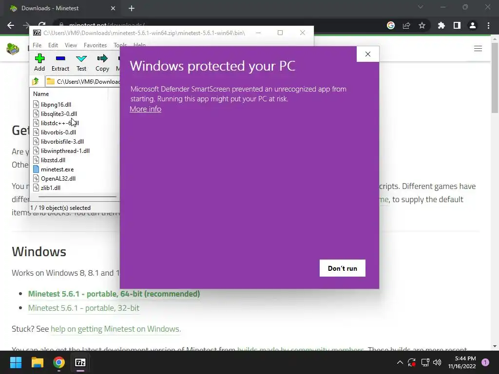Click the Copy icon in 7-Zip
Viewport: 499px width, 374px height.
click(x=102, y=63)
